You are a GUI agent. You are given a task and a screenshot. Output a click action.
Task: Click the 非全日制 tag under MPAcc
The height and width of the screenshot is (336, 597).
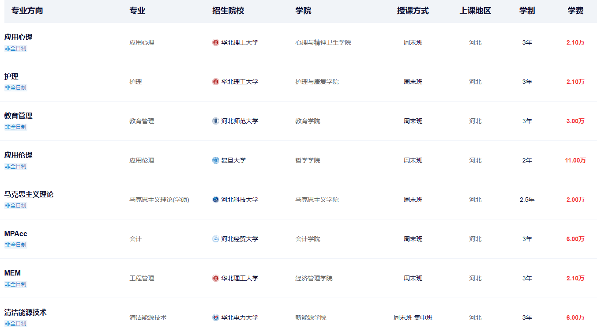(x=16, y=245)
